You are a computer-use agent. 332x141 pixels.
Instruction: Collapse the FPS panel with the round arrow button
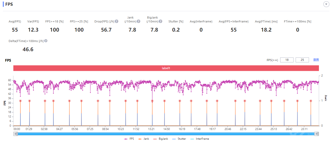[326, 4]
